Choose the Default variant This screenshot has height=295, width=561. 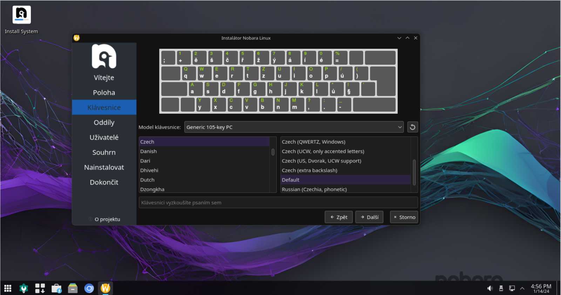click(x=346, y=180)
